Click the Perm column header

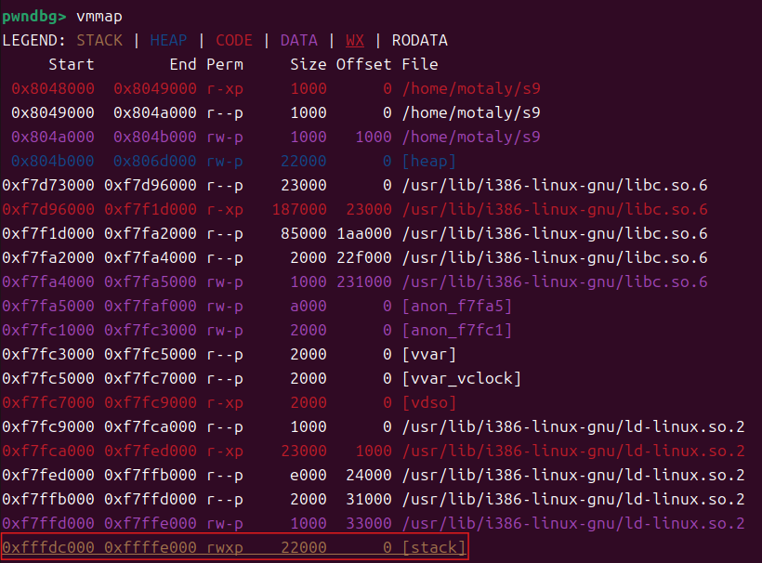coord(224,64)
